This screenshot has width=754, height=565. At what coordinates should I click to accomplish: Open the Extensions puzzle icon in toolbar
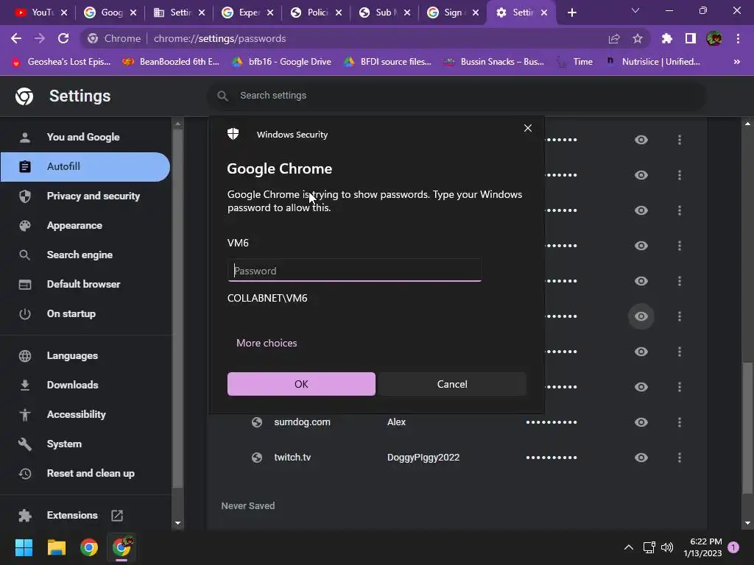pos(667,38)
